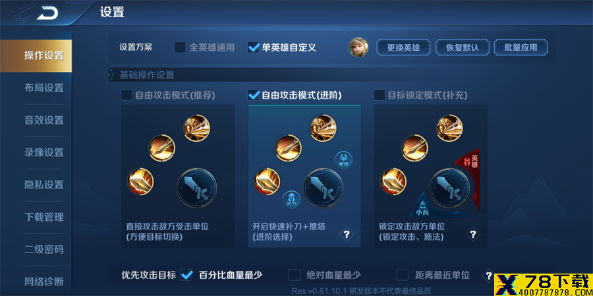Click the hero avatar portrait
This screenshot has height=296, width=593.
(x=358, y=47)
